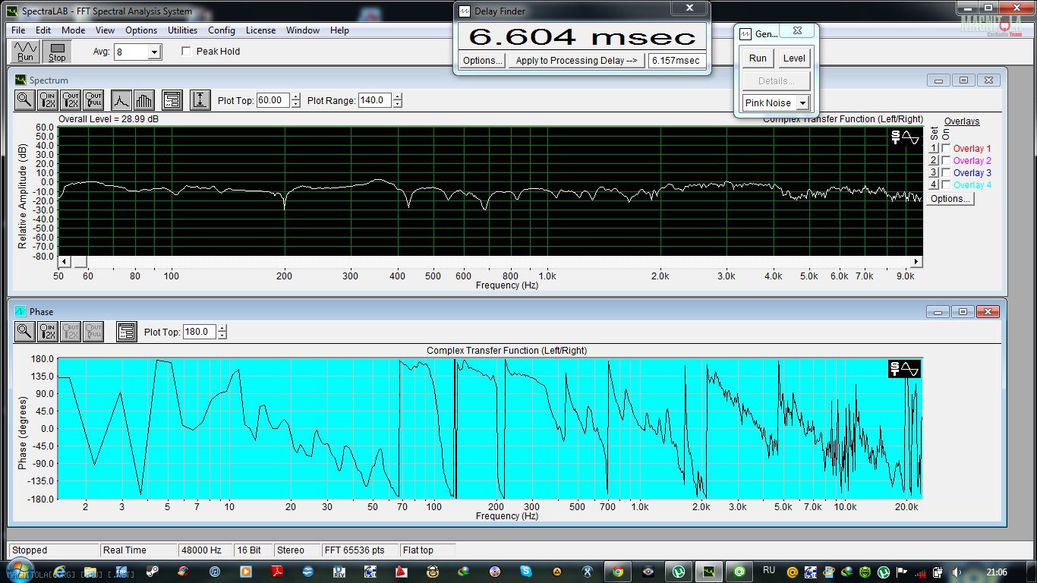This screenshot has width=1037, height=583.
Task: Open Phase view properties icon
Action: click(126, 331)
